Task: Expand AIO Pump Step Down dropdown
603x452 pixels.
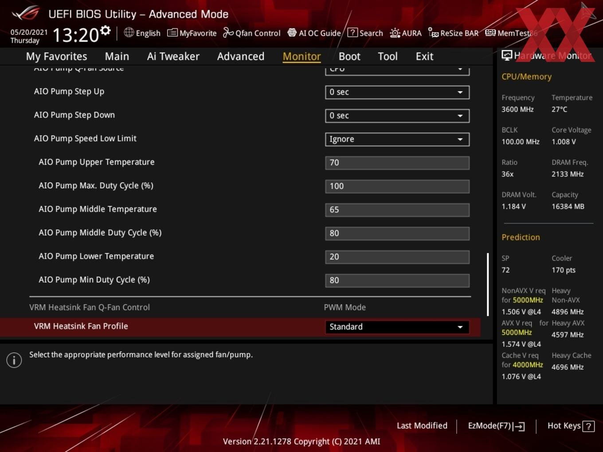Action: tap(397, 116)
